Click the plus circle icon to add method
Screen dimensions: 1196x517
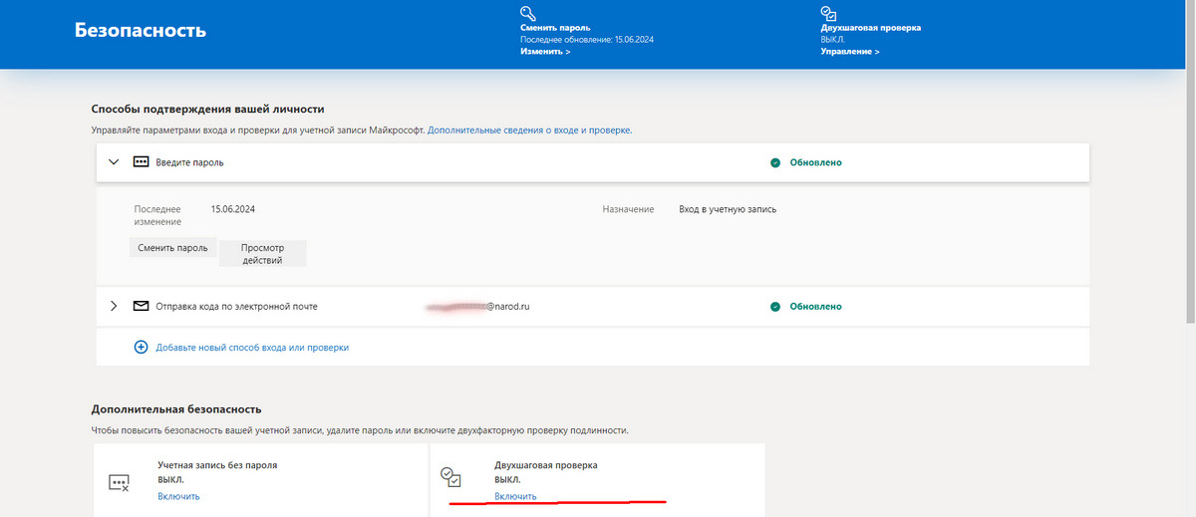[141, 348]
